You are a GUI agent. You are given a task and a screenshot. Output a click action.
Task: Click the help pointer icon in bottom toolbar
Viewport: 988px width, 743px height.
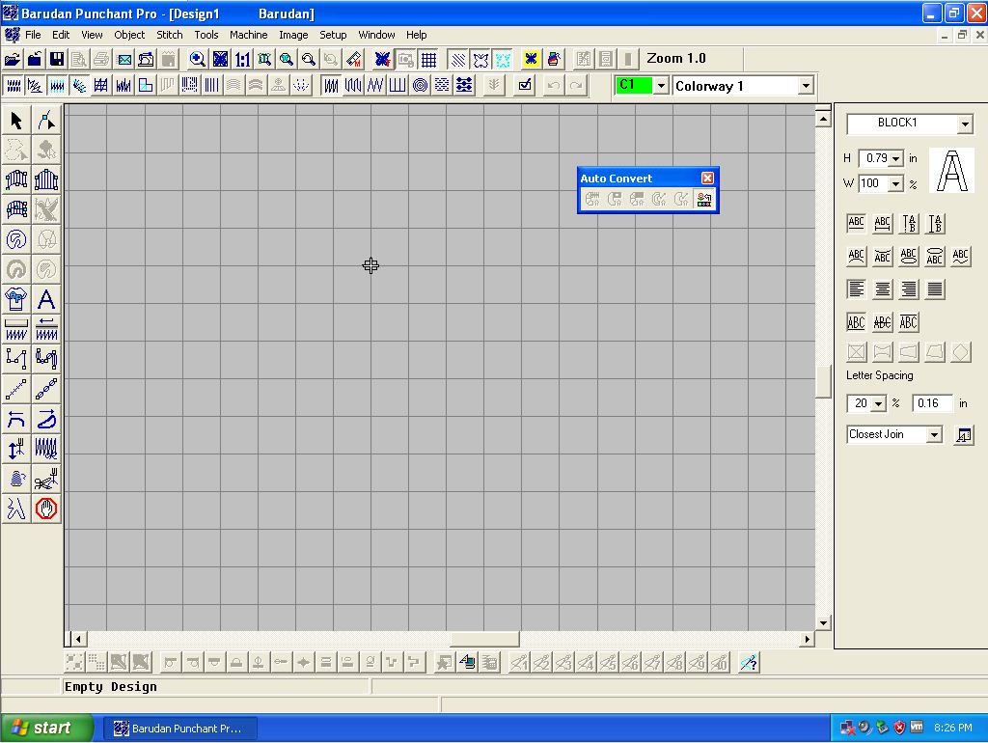tap(748, 662)
